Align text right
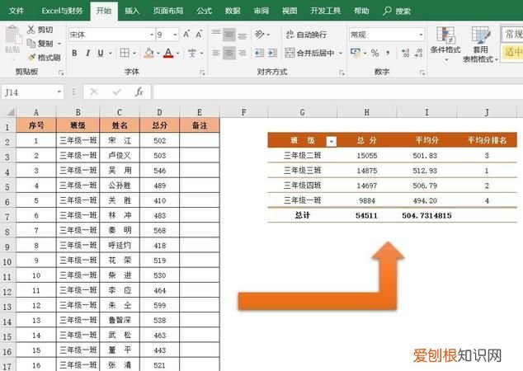The height and width of the screenshot is (371, 523). point(243,53)
